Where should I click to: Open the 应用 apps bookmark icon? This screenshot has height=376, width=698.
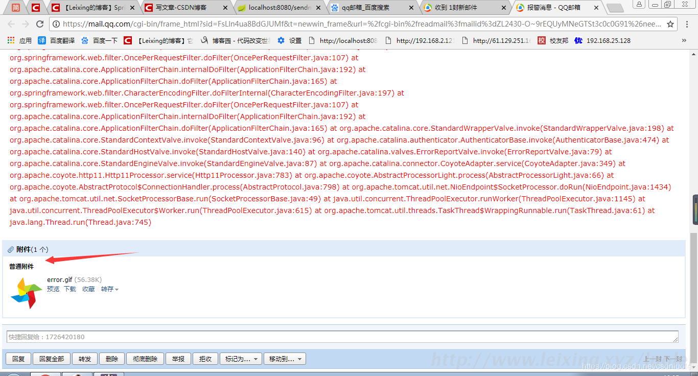pyautogui.click(x=11, y=40)
